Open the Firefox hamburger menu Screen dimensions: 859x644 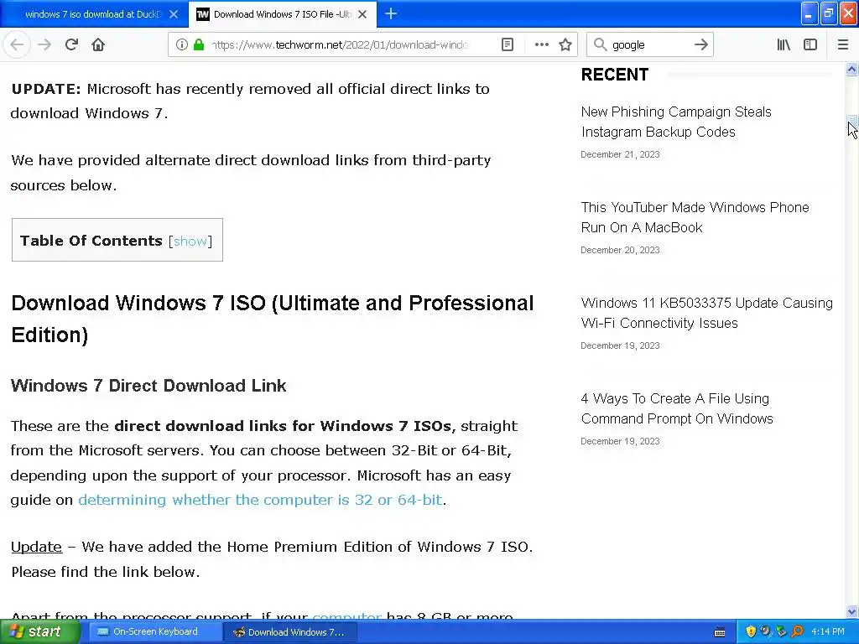coord(843,44)
